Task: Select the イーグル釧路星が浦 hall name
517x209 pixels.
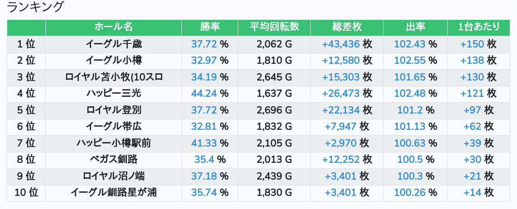Action: click(x=113, y=192)
